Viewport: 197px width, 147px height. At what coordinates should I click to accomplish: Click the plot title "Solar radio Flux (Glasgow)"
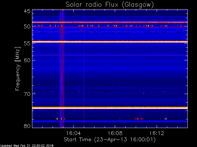[110, 5]
